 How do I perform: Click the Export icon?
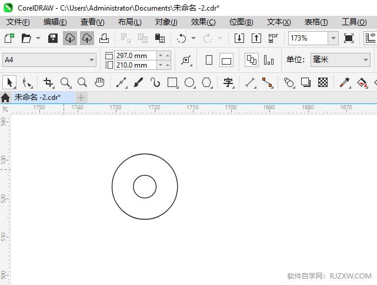tap(256, 38)
